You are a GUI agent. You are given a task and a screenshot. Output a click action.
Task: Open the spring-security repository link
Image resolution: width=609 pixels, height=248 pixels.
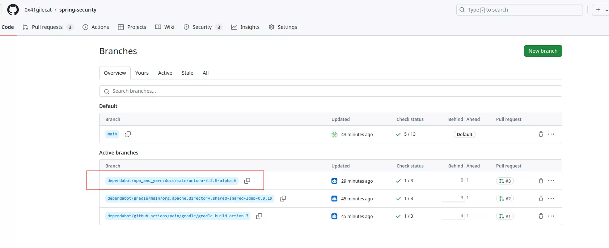pyautogui.click(x=78, y=10)
